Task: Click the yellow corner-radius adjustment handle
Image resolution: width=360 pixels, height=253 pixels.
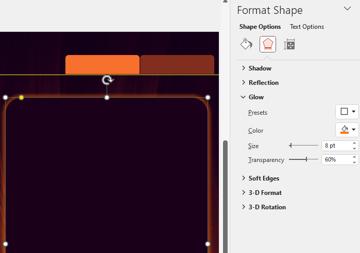Action: click(21, 97)
